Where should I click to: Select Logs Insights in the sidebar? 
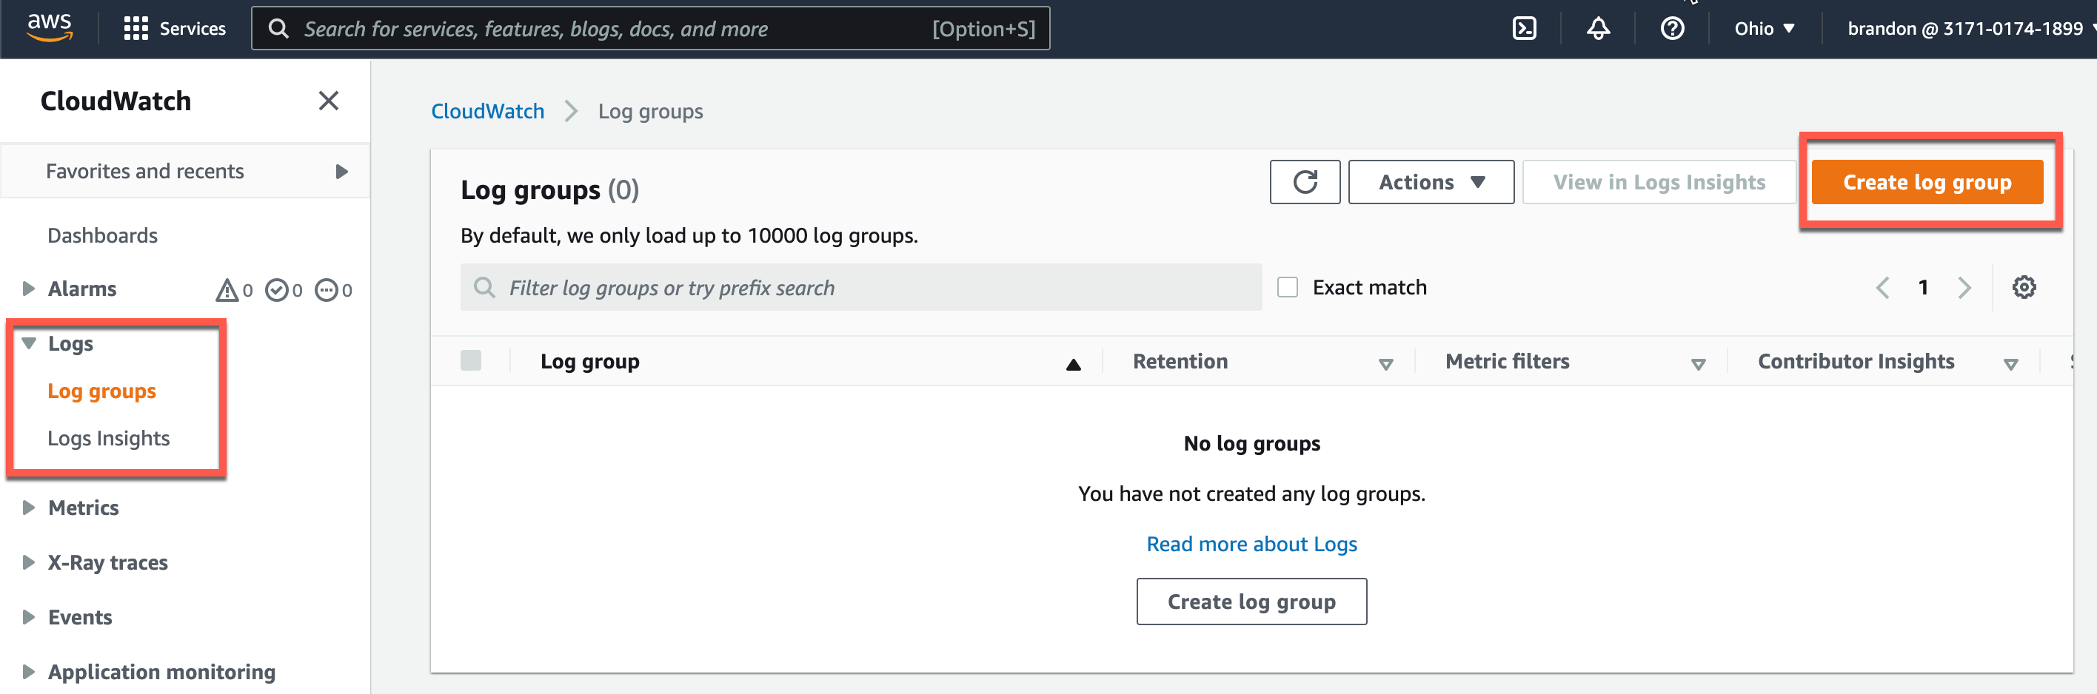pos(108,438)
